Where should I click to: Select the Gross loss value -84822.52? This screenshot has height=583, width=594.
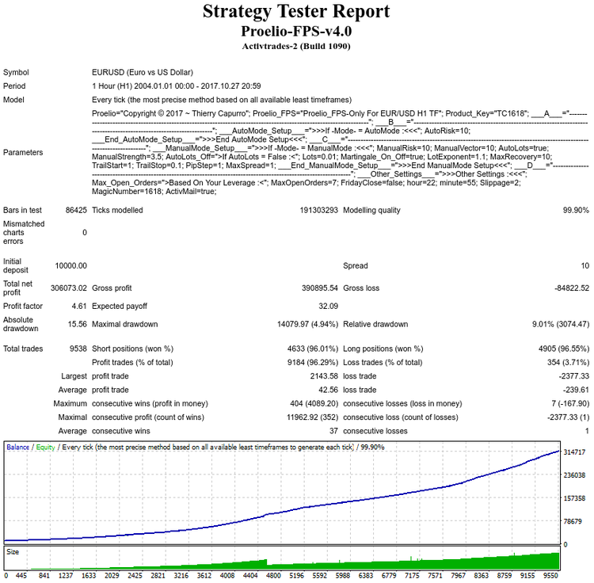coord(572,288)
